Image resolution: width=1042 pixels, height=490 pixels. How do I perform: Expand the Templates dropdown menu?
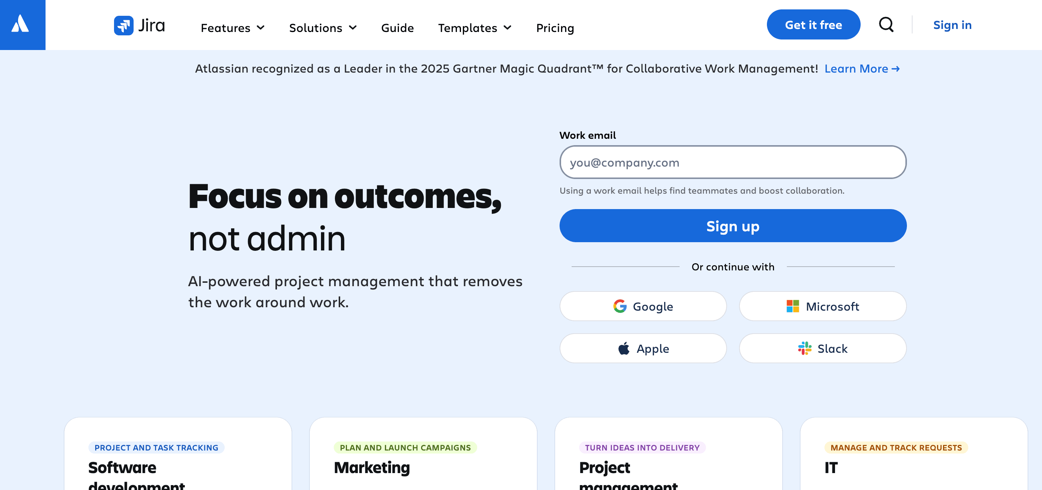coord(475,27)
